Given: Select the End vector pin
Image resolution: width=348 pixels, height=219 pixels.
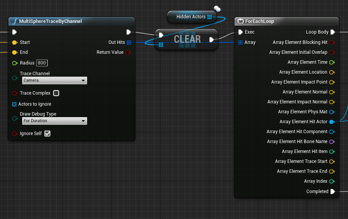Looking at the screenshot, I should (15, 52).
